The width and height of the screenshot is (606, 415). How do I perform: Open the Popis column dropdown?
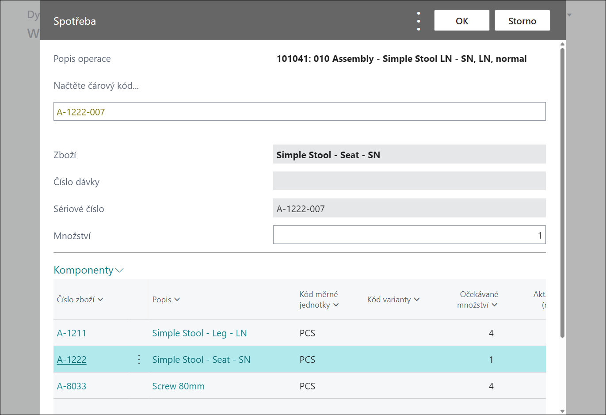[x=177, y=300]
